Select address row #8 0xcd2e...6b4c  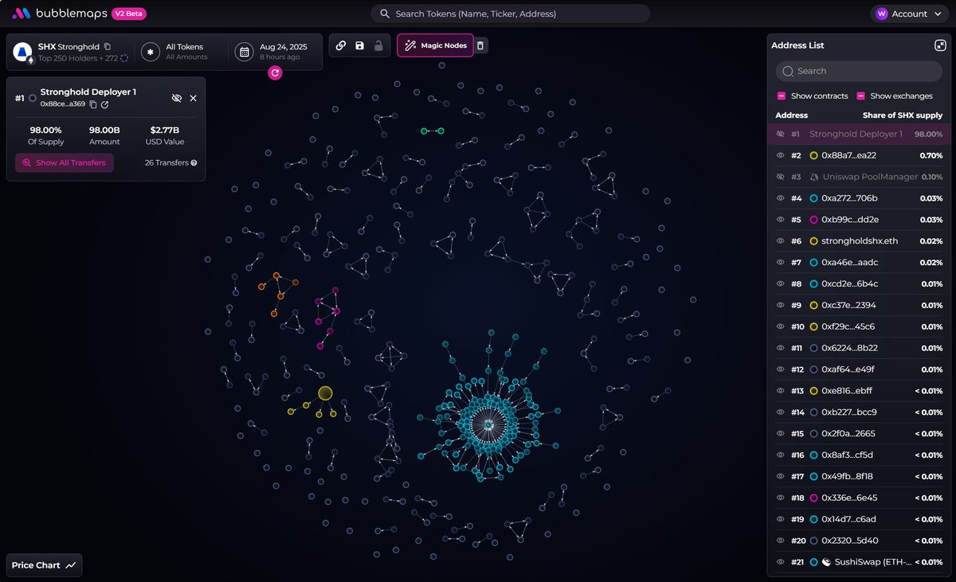click(859, 284)
